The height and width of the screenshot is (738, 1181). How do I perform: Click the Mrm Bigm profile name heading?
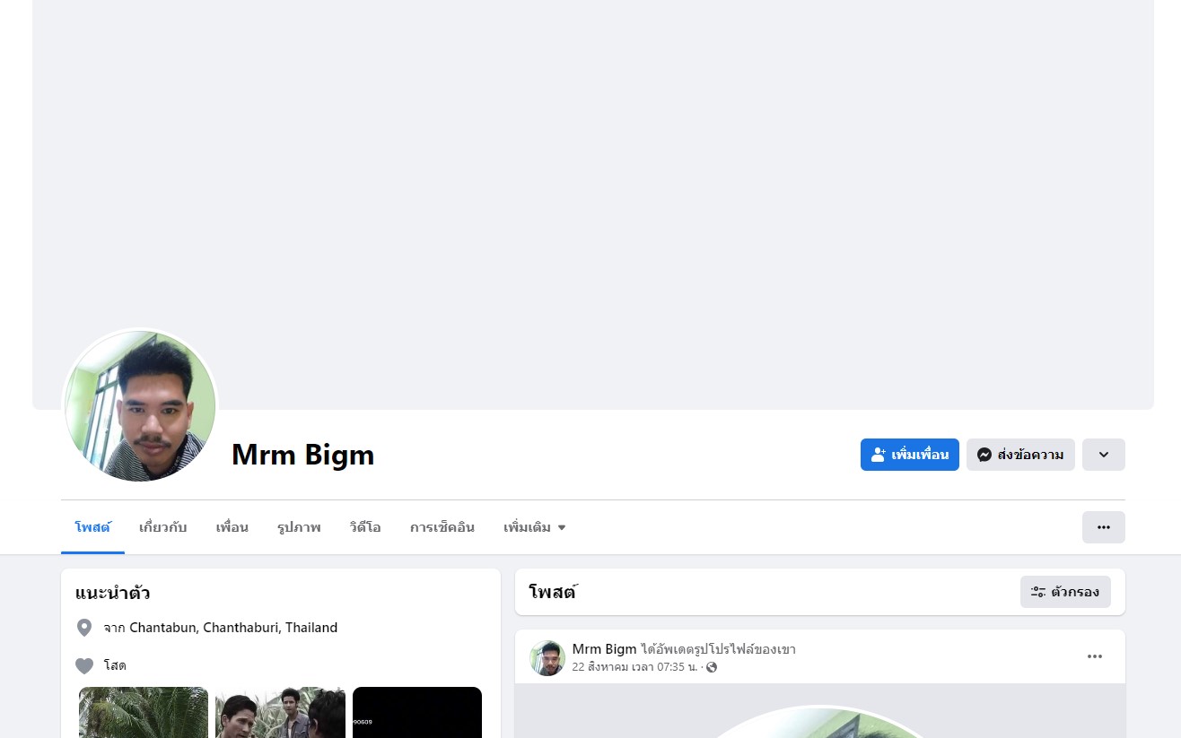coord(303,455)
